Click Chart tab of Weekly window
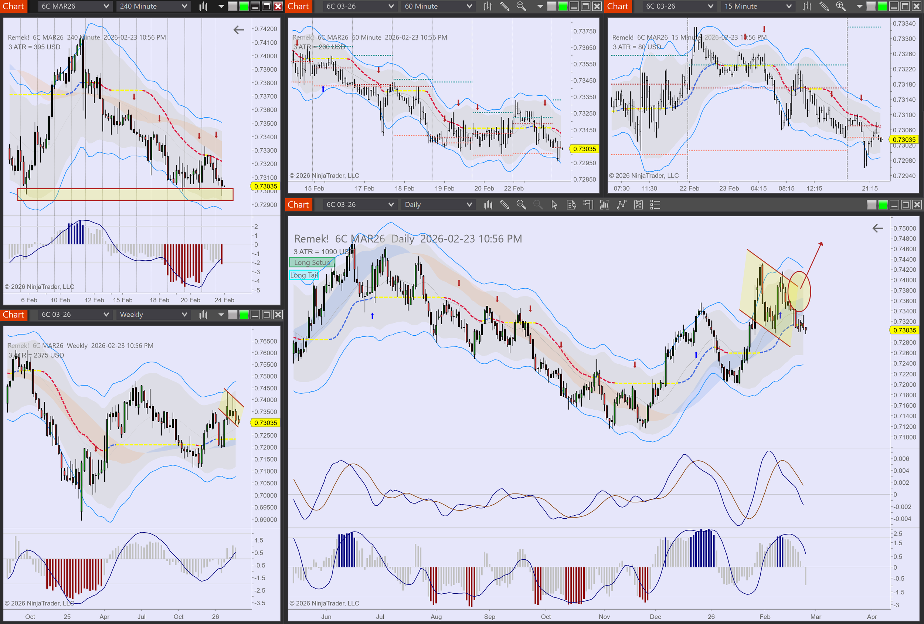Screen dimensions: 924x624 point(14,315)
